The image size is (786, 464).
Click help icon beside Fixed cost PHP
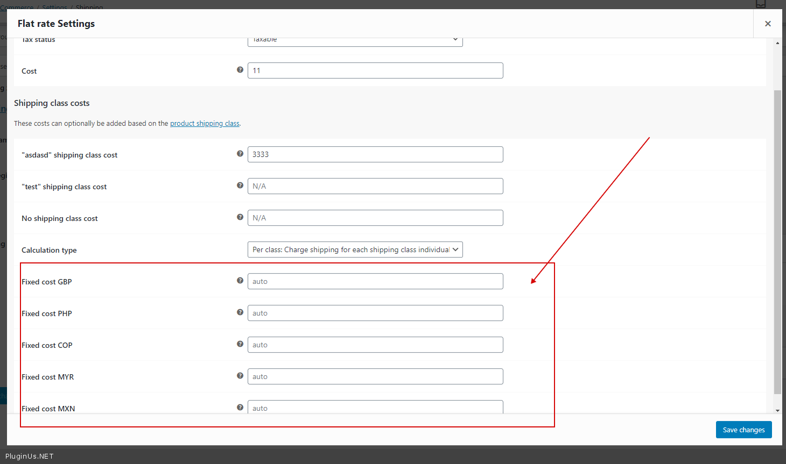240,312
